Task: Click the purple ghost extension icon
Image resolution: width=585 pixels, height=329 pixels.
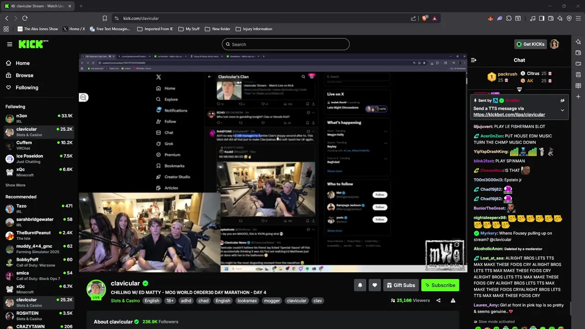Action: click(x=500, y=18)
